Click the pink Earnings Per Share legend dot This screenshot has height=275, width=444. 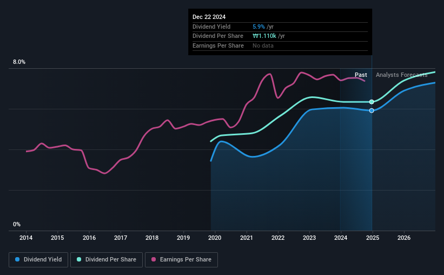154,259
